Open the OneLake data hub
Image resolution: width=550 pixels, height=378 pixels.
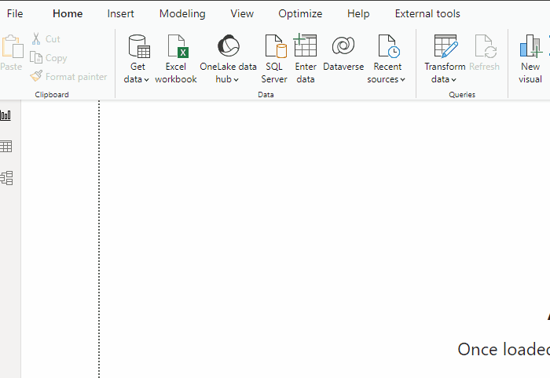coord(228,59)
